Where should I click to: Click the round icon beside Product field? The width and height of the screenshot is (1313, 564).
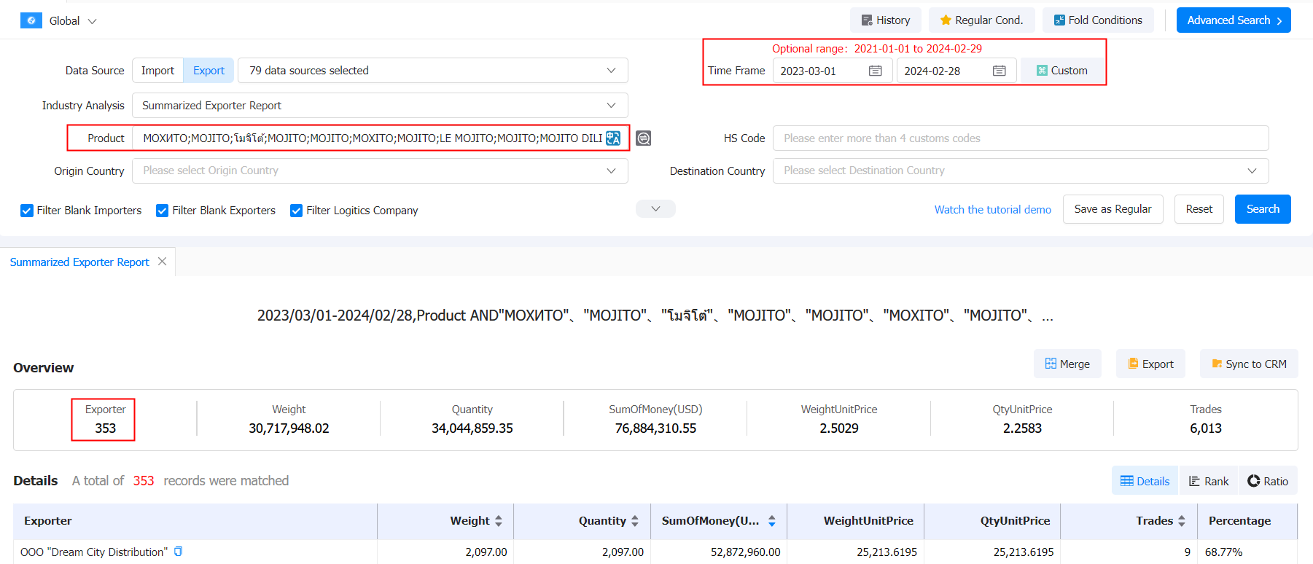click(643, 138)
